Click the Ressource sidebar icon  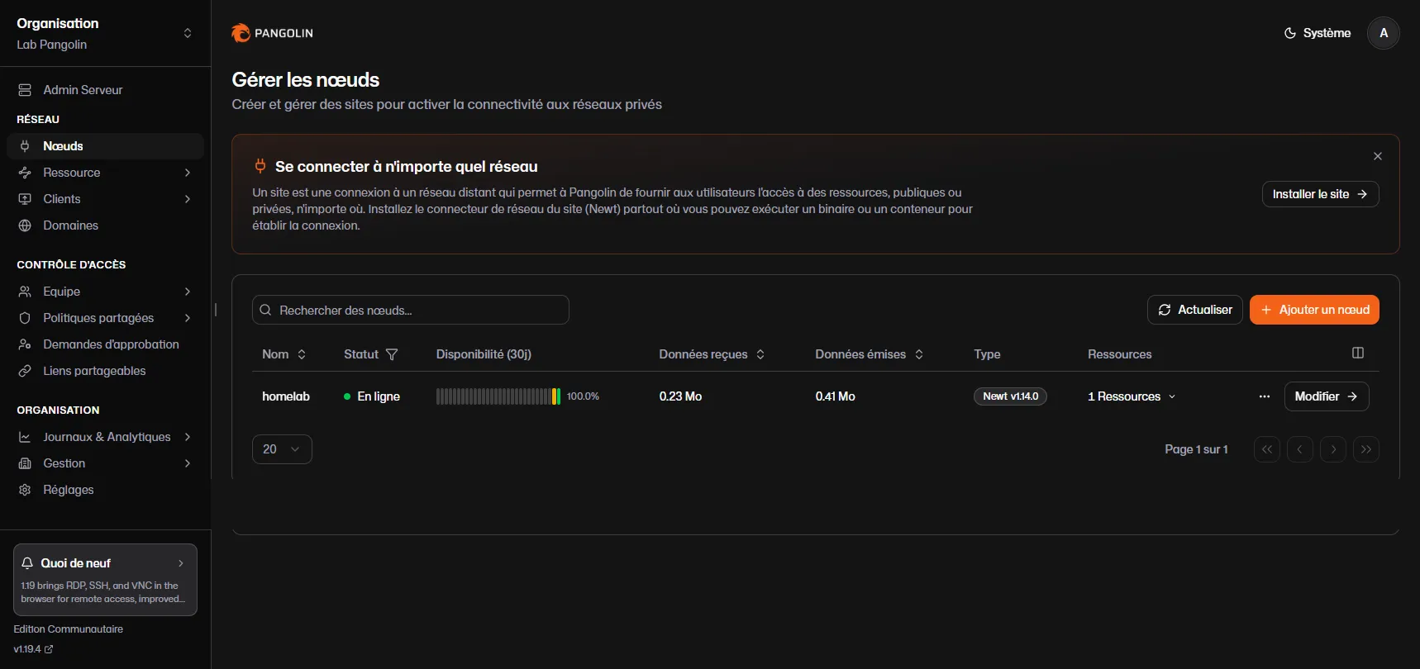[25, 173]
